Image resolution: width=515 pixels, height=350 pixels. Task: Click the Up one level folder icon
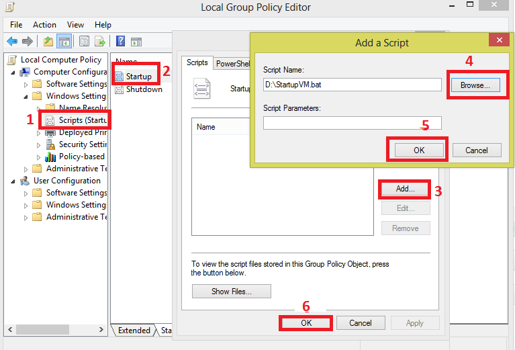point(48,41)
